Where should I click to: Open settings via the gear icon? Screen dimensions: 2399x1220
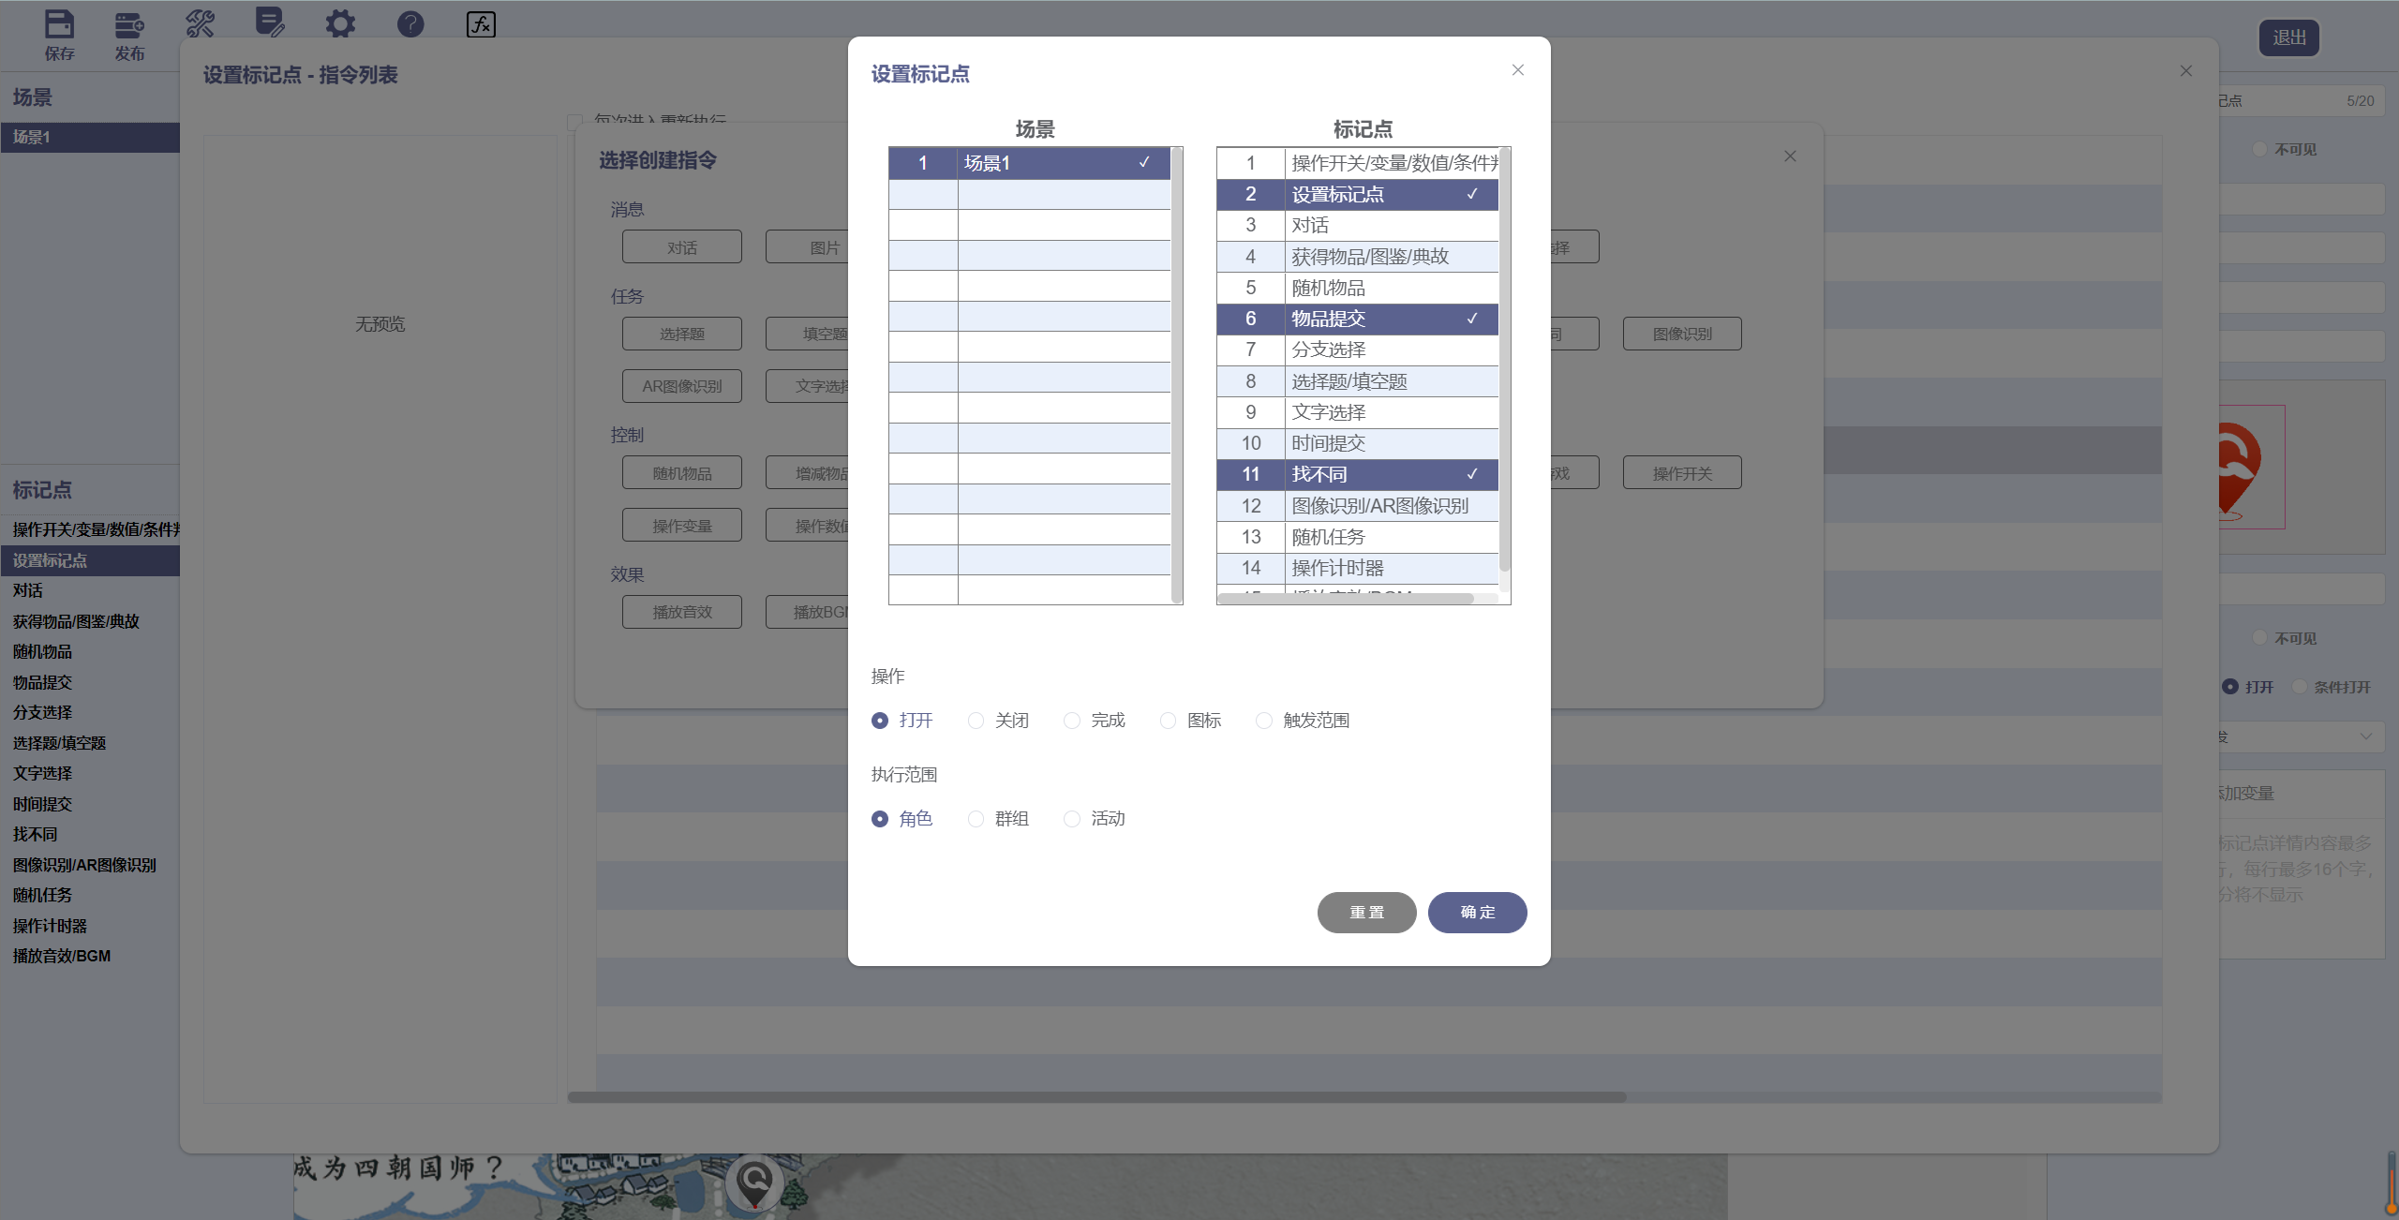[x=339, y=23]
